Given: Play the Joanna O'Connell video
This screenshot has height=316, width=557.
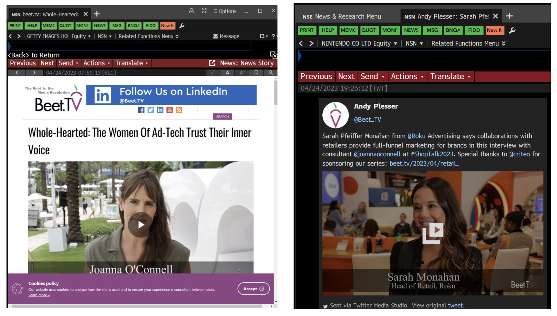Looking at the screenshot, I should coord(141,225).
